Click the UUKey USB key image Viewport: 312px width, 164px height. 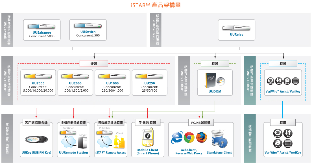click(36, 139)
